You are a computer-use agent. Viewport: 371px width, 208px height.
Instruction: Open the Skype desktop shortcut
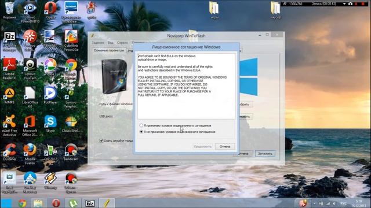(50, 124)
